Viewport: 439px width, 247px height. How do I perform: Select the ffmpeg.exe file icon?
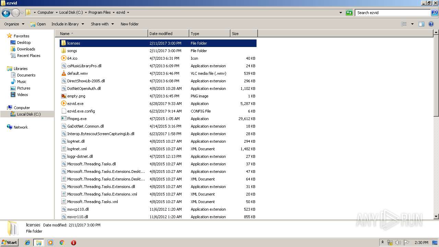[63, 119]
